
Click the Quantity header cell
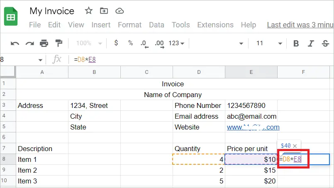pos(199,149)
